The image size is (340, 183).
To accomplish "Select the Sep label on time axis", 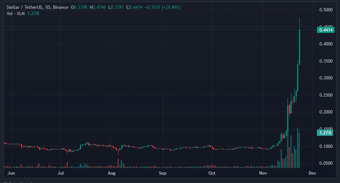I will tap(163, 172).
